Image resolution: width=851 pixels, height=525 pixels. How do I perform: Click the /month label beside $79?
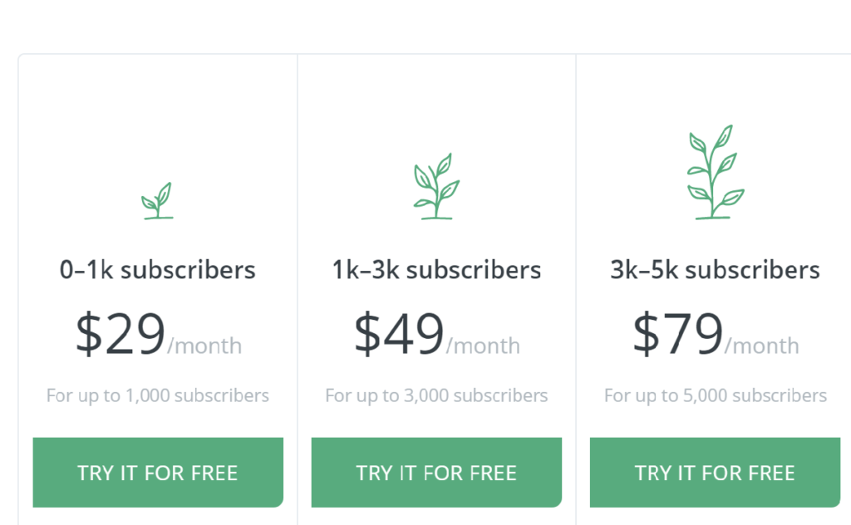762,346
